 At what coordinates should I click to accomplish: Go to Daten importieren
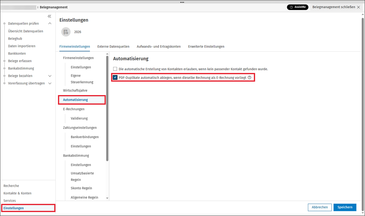click(x=22, y=46)
